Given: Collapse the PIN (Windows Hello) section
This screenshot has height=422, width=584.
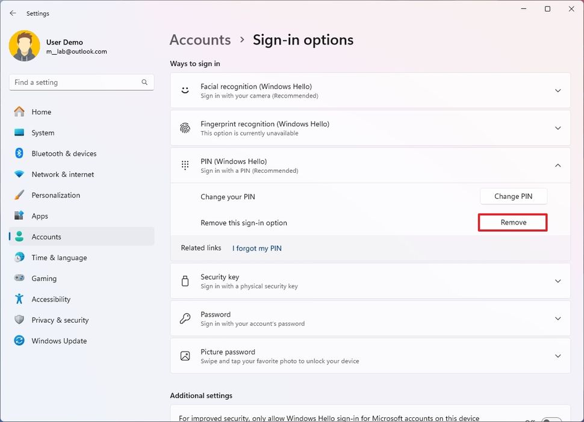Looking at the screenshot, I should [x=558, y=165].
